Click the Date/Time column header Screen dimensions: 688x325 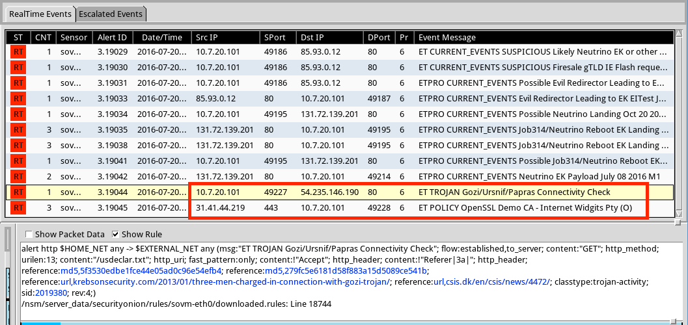click(162, 37)
